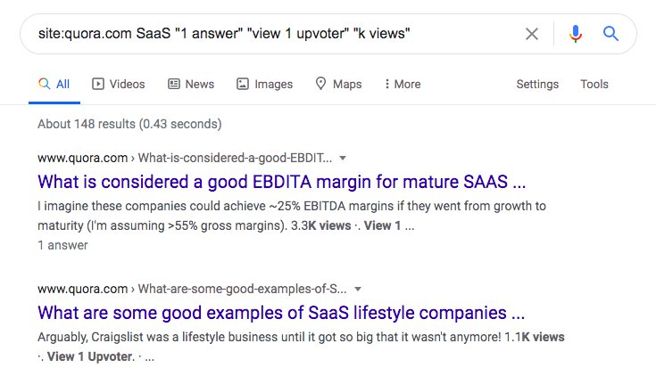The height and width of the screenshot is (368, 656).
Task: Click the Maps tab location pin icon
Action: [321, 84]
